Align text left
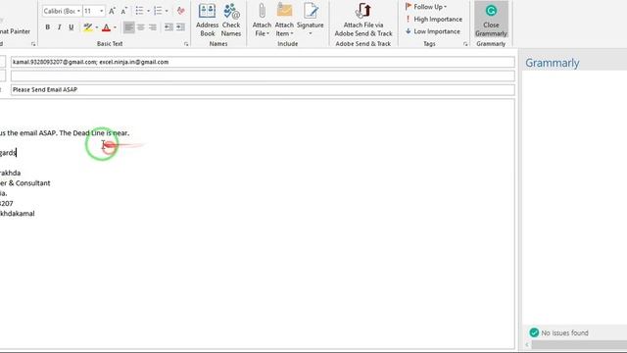Image resolution: width=627 pixels, height=353 pixels. point(128,27)
